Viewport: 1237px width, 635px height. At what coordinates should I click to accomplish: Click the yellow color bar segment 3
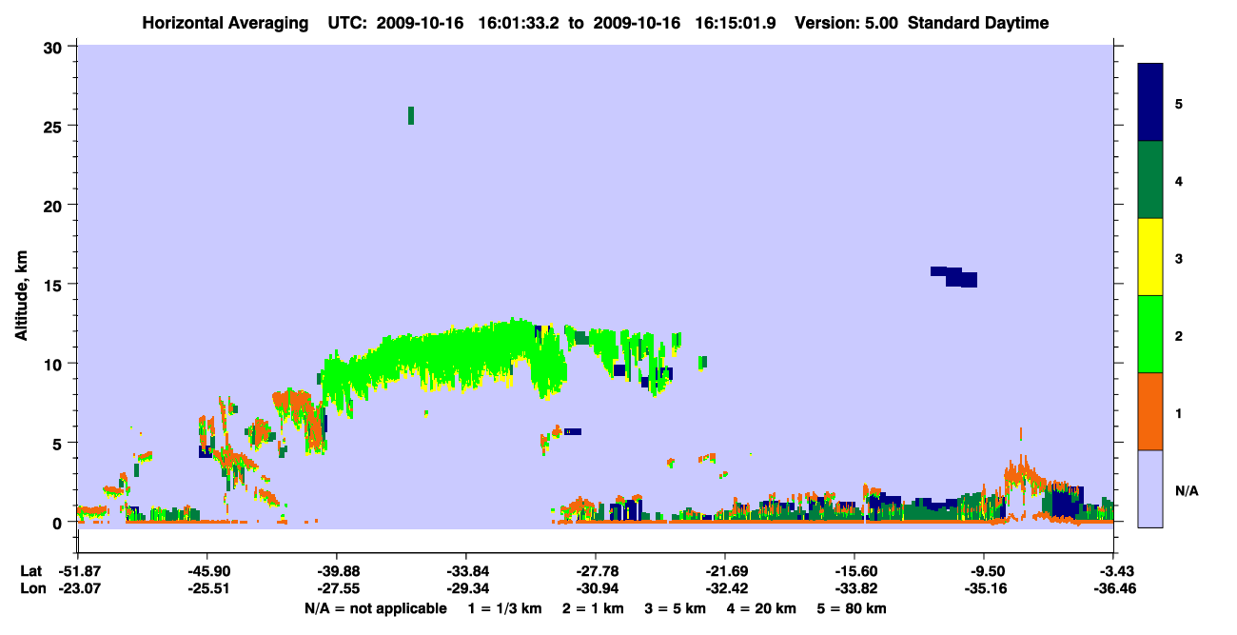(x=1150, y=257)
